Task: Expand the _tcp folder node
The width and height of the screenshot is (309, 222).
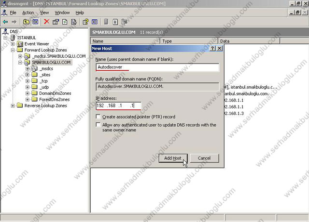Action: (28, 81)
